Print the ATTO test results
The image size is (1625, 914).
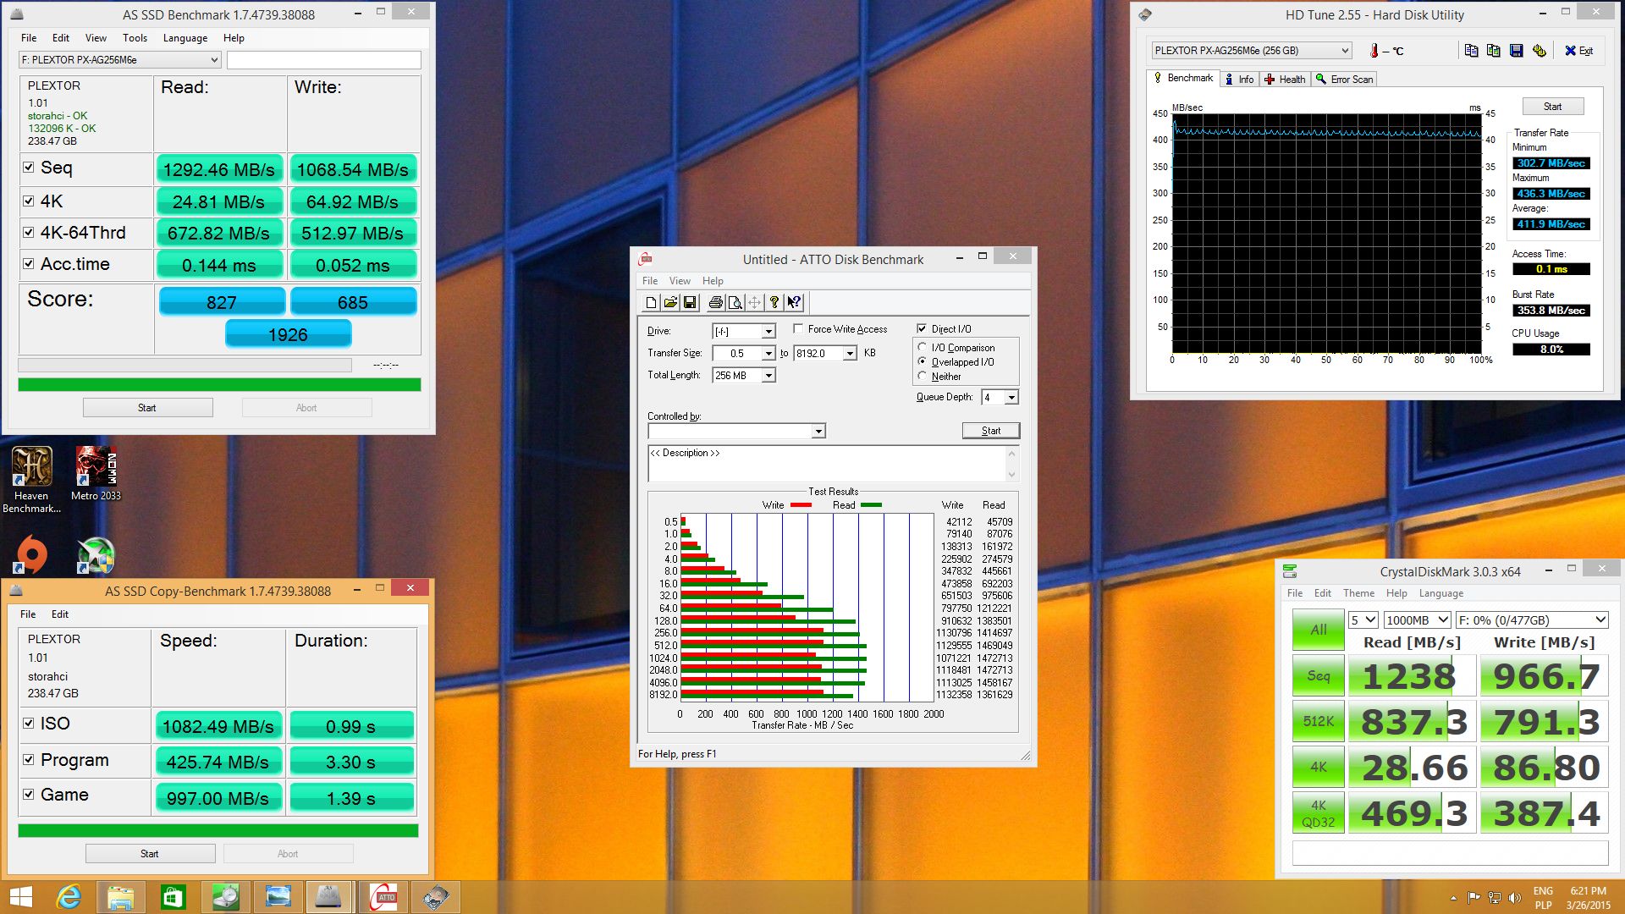click(x=715, y=302)
